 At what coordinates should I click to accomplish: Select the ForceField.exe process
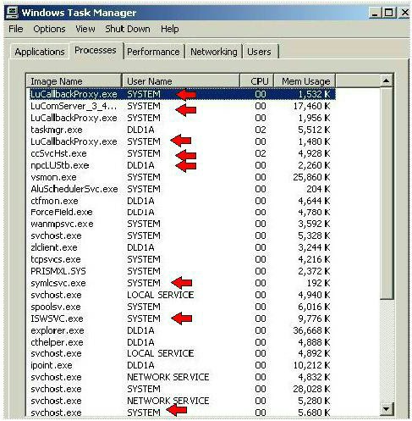click(x=180, y=213)
